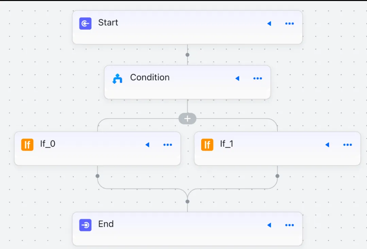
Task: Click the blue Condition branch icon
Action: pyautogui.click(x=117, y=78)
